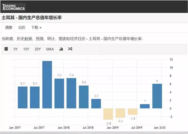Image resolution: width=188 pixels, height=134 pixels.
Task: Select the negative -2.8 bar
Action: click(108, 114)
